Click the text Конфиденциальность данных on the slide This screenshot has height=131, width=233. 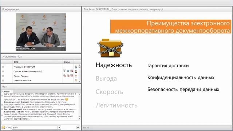[181, 78]
